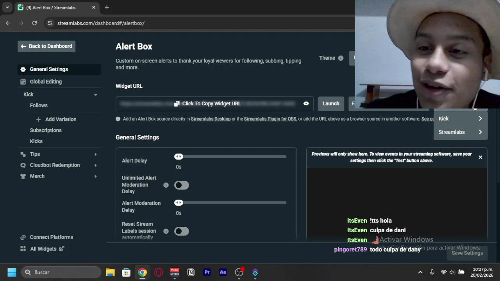
Task: Click info icon for Unlimited Alert Moderation Delay
Action: tap(166, 185)
